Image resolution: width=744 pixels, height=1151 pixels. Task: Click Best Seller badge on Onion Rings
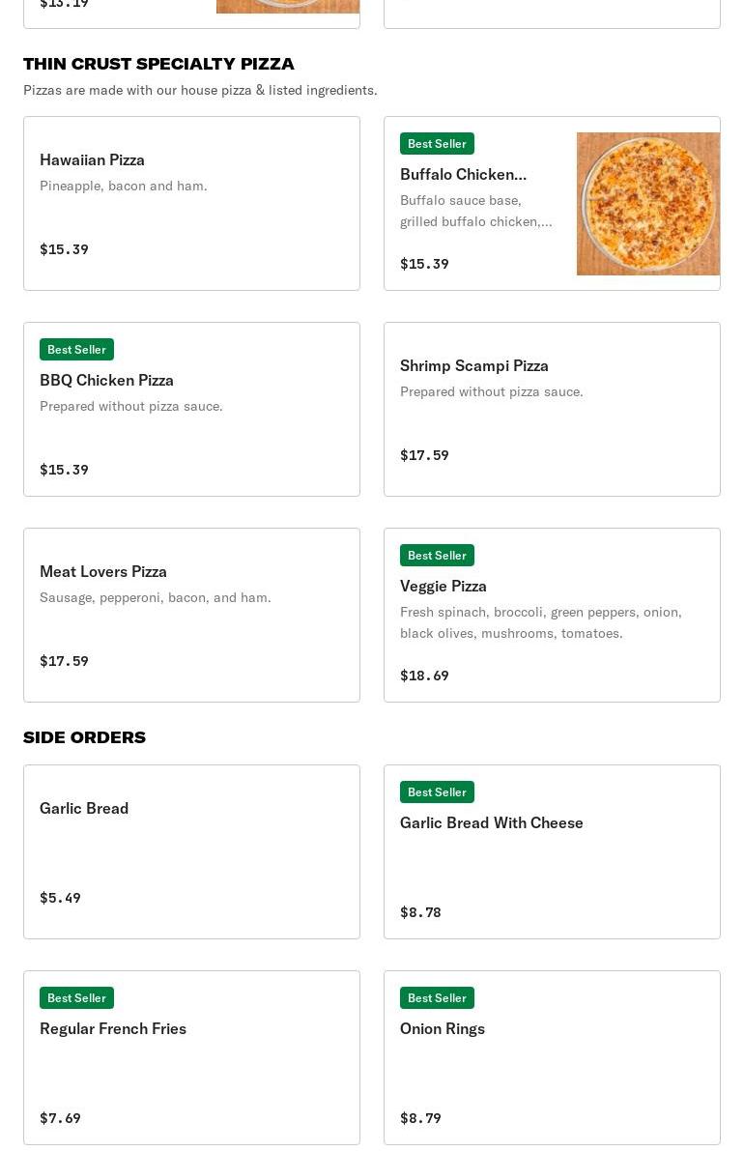pos(437,997)
